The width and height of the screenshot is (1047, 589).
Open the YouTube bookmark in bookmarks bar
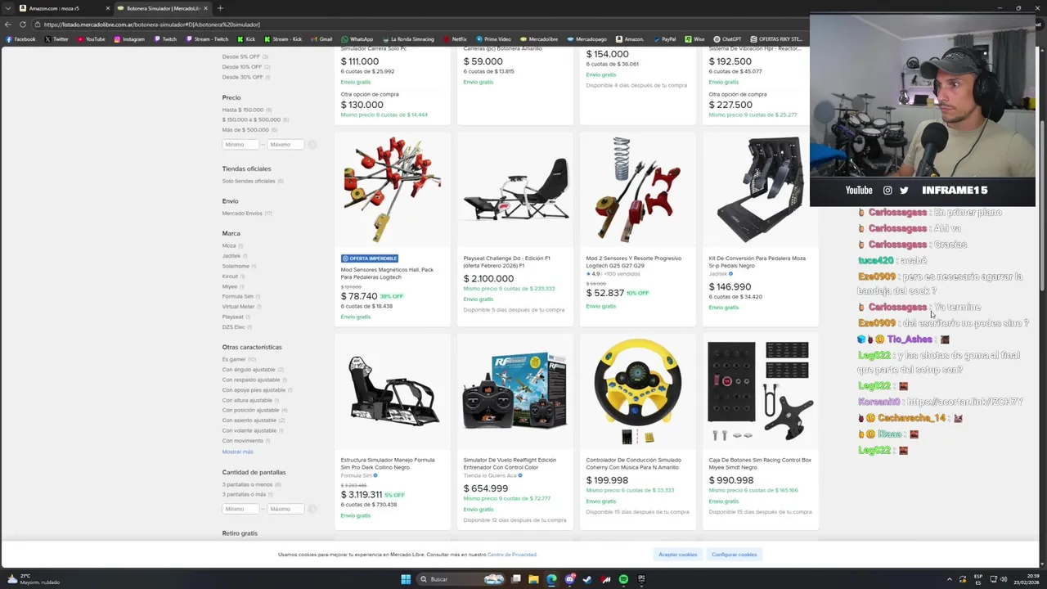click(91, 39)
